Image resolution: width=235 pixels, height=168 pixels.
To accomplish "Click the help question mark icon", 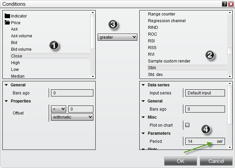I will pos(224,4).
